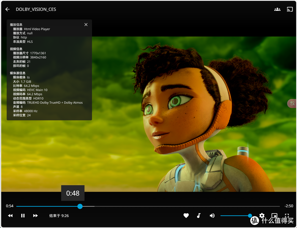Toggle the favorite heart icon
This screenshot has width=297, height=228.
[x=186, y=216]
